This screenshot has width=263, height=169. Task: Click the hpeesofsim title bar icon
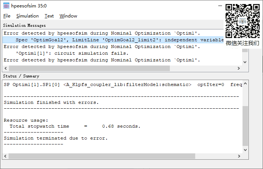6,6
